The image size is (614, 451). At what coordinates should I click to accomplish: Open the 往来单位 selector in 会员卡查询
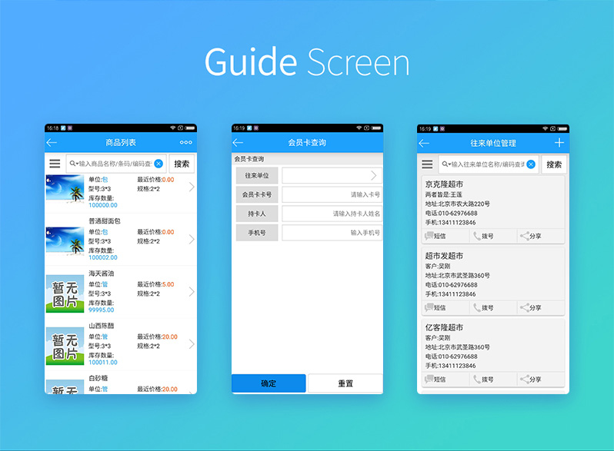point(332,176)
